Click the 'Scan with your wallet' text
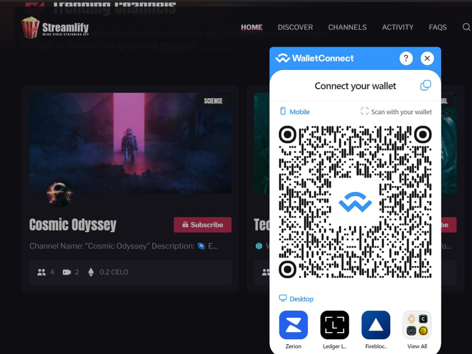 (402, 112)
